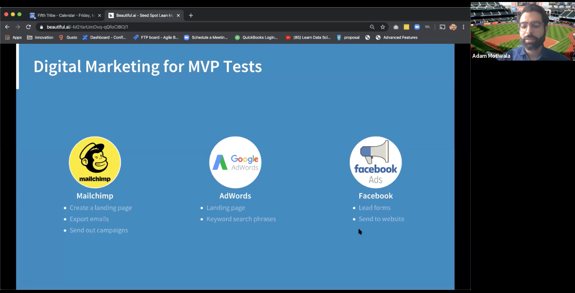The image size is (575, 293).
Task: Click Adam Motiwala video thumbnail
Action: [523, 31]
